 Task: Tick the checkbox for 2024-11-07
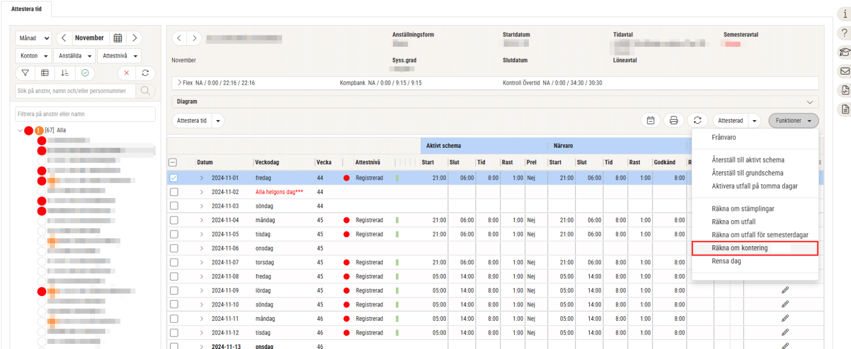click(174, 262)
